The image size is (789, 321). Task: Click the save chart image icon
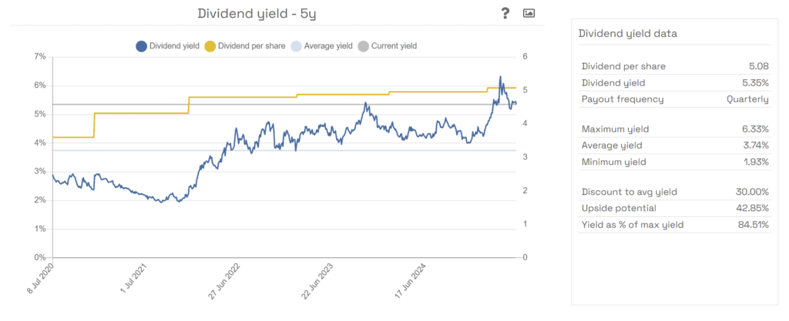pos(529,13)
